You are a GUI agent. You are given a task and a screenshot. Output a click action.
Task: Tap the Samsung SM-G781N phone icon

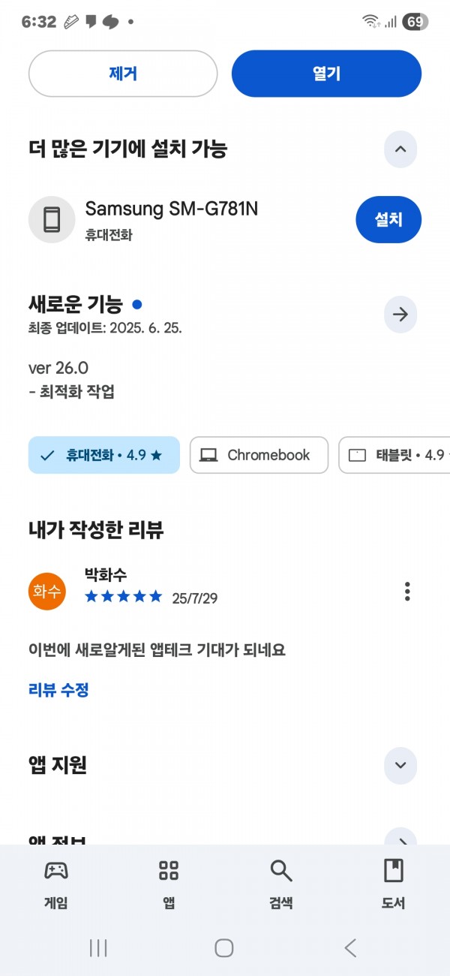52,220
